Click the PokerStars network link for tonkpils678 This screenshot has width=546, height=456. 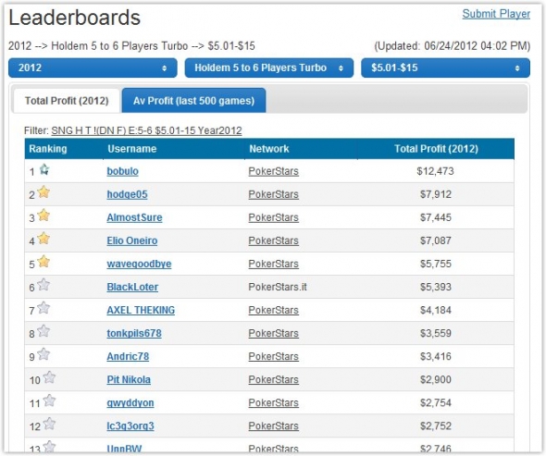tap(273, 333)
